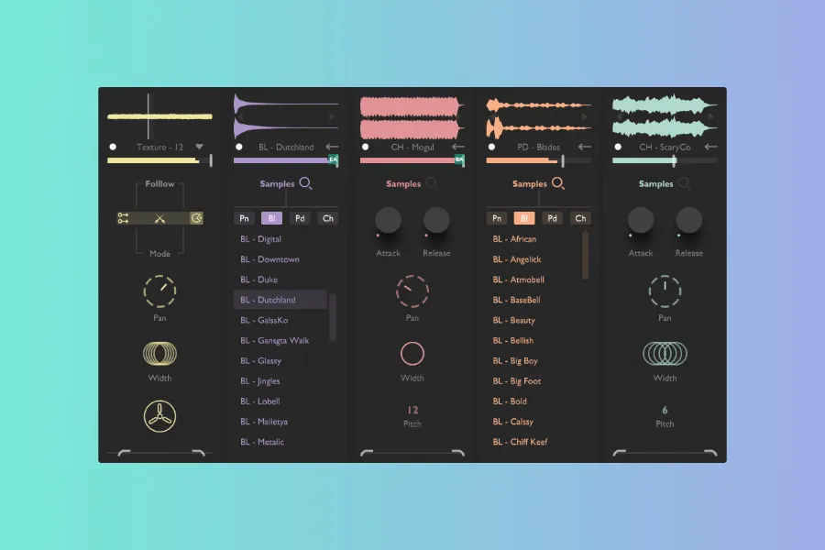Toggle the white dot beside CH - Mogul
The height and width of the screenshot is (550, 825).
coord(365,147)
